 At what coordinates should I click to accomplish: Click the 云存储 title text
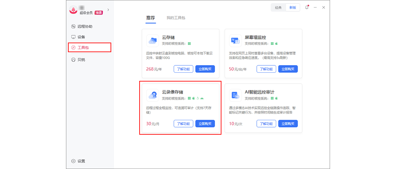168,37
